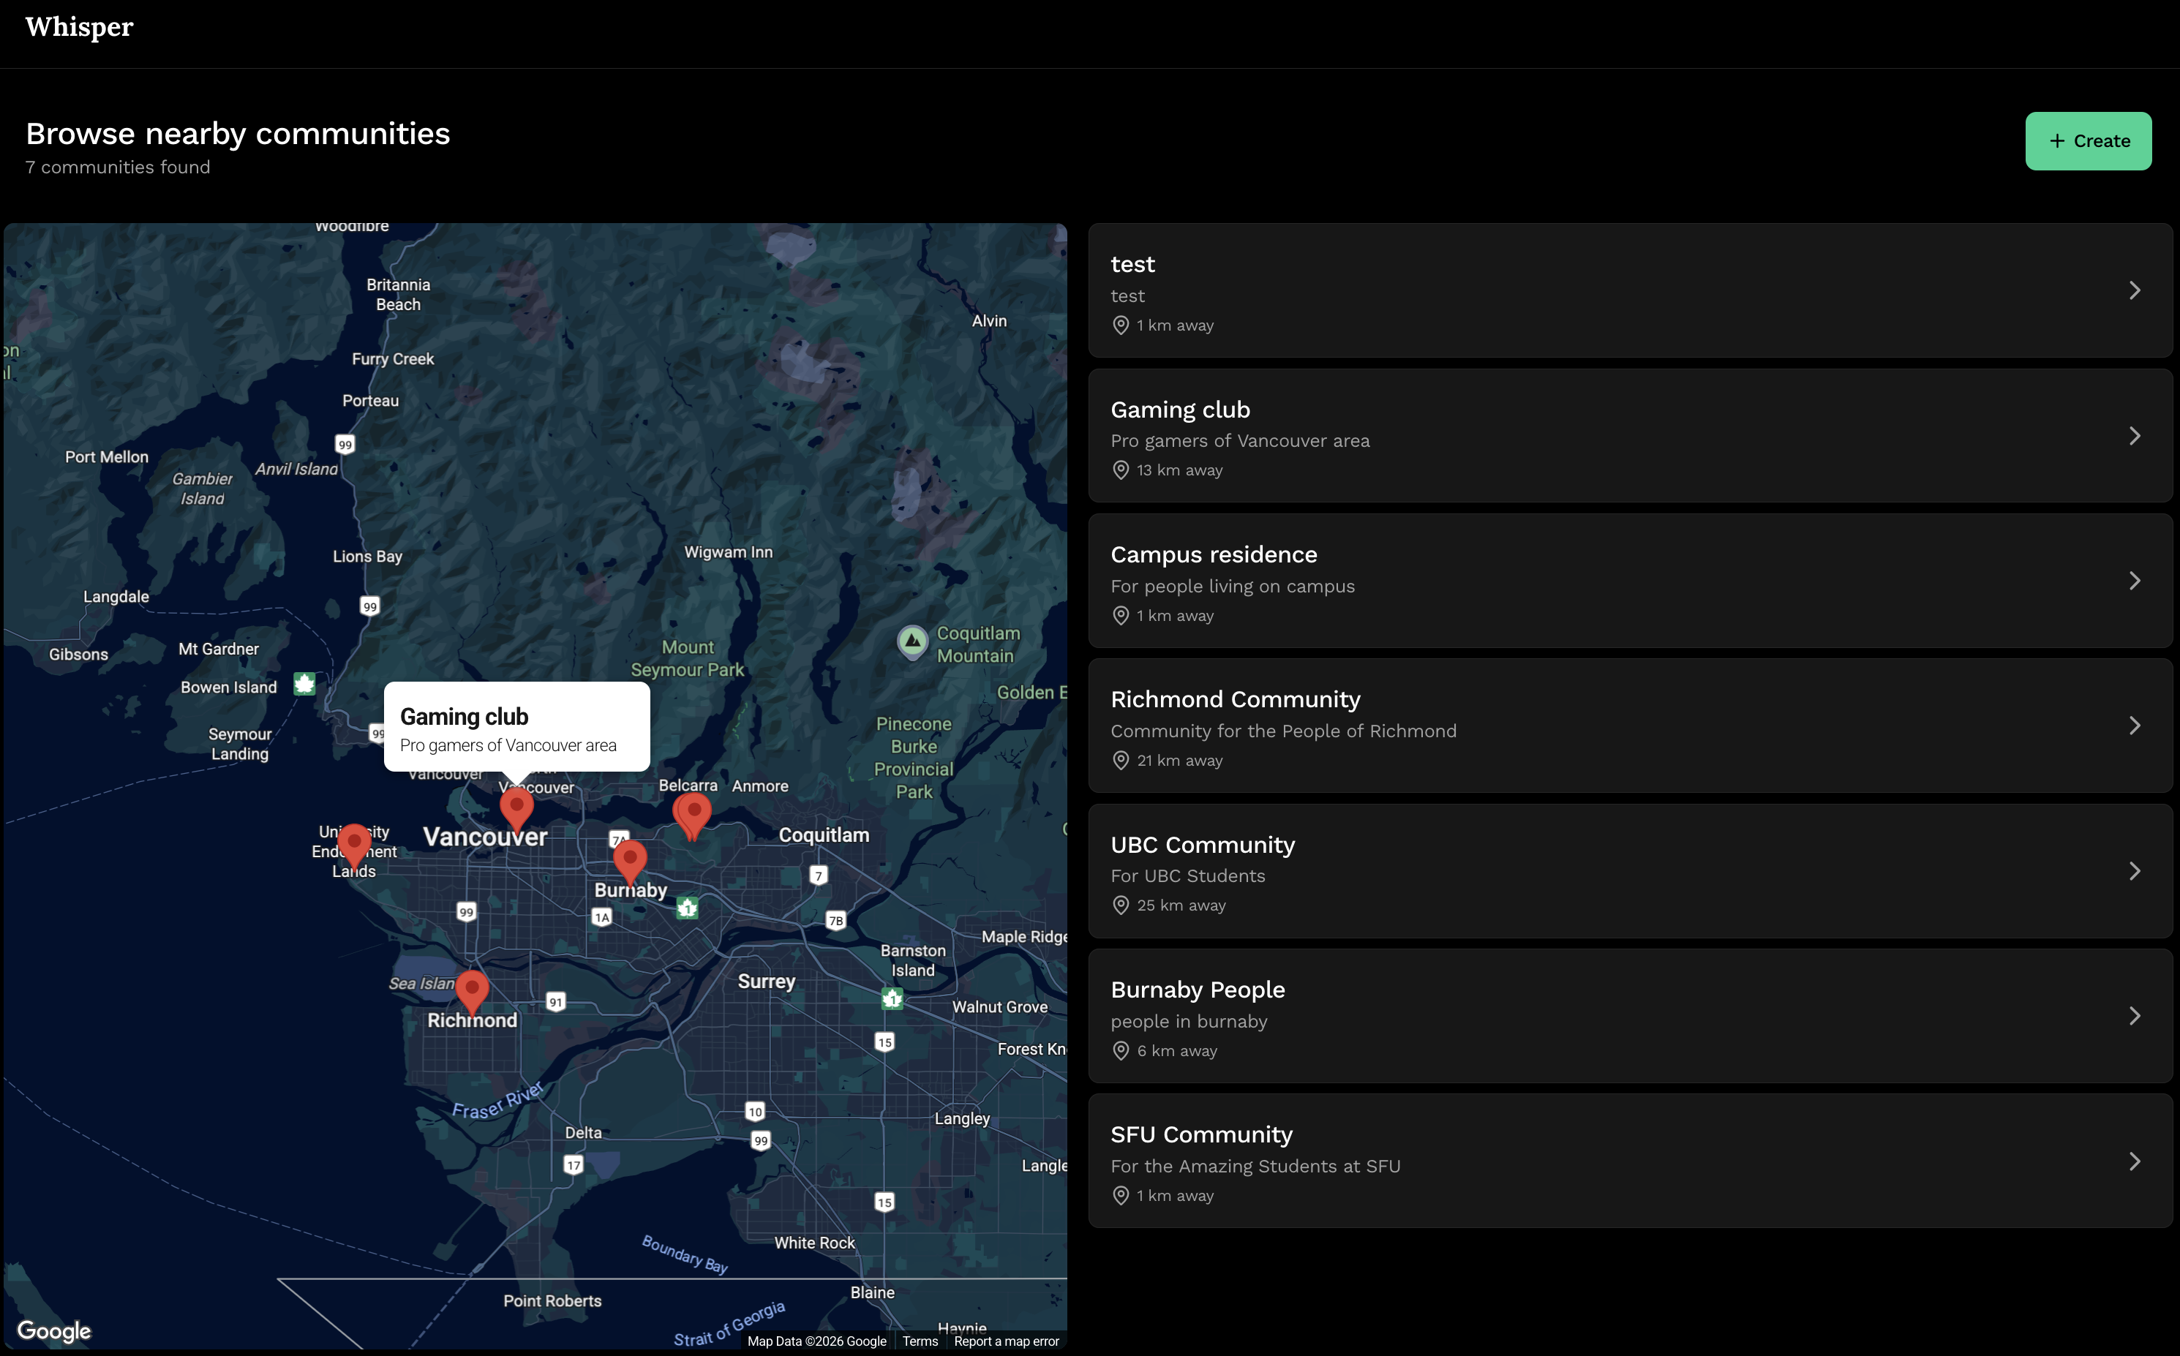This screenshot has width=2180, height=1356.
Task: Expand Richmond Community with right chevron
Action: coord(2134,726)
